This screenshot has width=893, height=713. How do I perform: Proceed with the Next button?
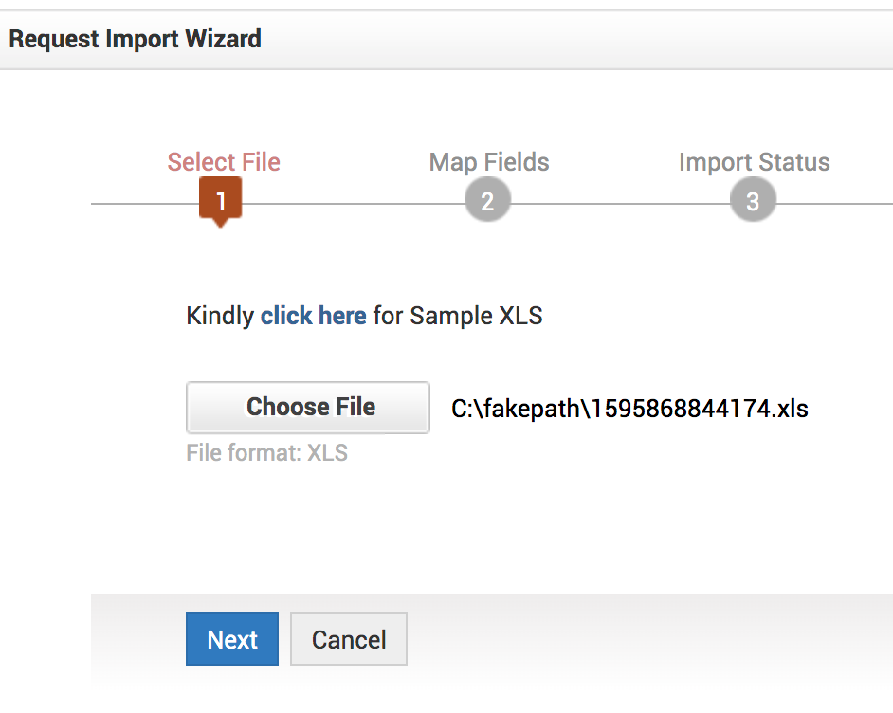[x=232, y=639]
